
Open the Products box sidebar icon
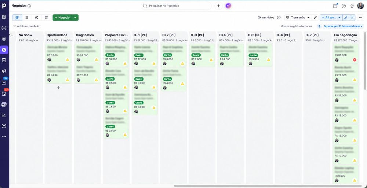click(4, 126)
